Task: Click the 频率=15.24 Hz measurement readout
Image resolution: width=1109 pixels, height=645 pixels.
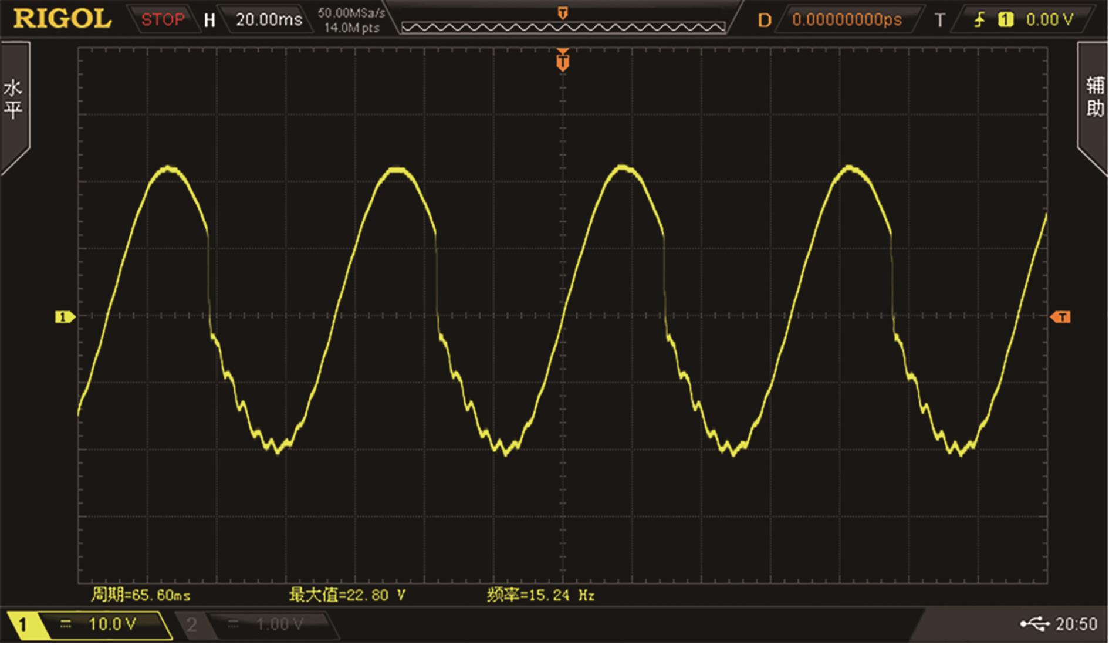Action: (x=540, y=595)
